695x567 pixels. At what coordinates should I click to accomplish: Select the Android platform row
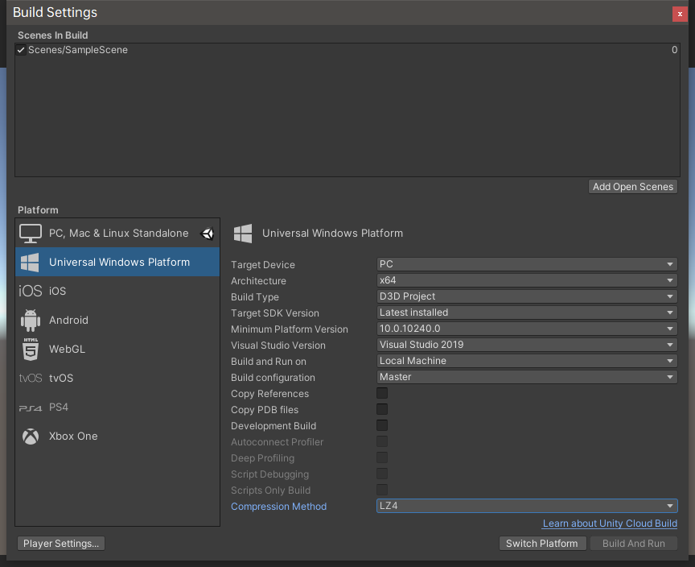point(117,321)
